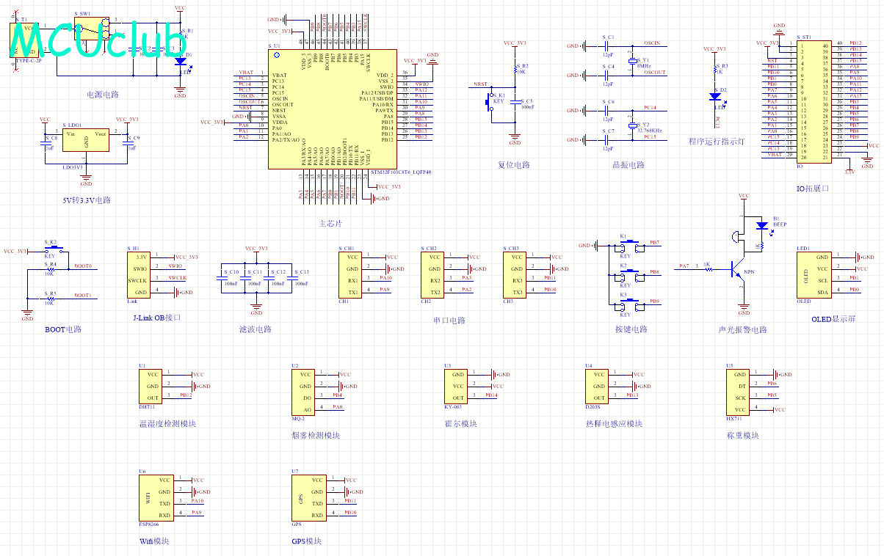Select the STM32F103C8T6 main chip body

pyautogui.click(x=333, y=109)
